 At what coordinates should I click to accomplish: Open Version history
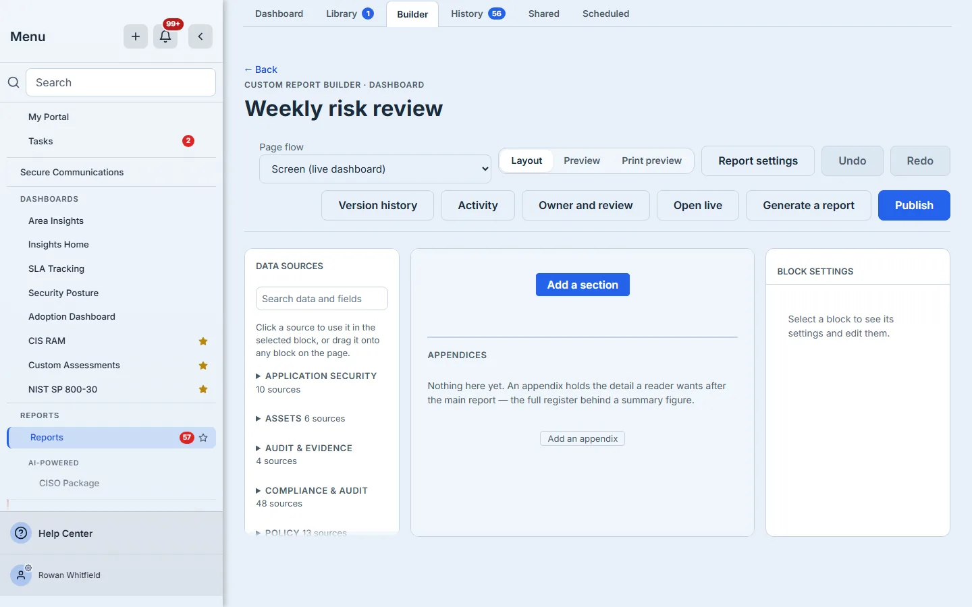tap(378, 206)
